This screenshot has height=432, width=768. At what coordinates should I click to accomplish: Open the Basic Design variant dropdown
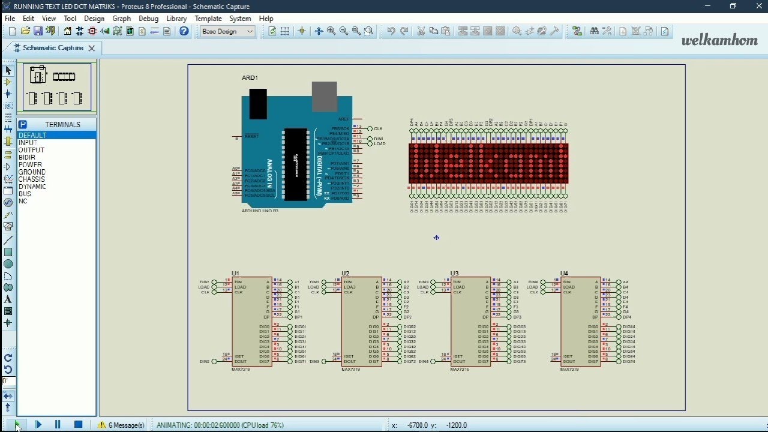(x=228, y=31)
